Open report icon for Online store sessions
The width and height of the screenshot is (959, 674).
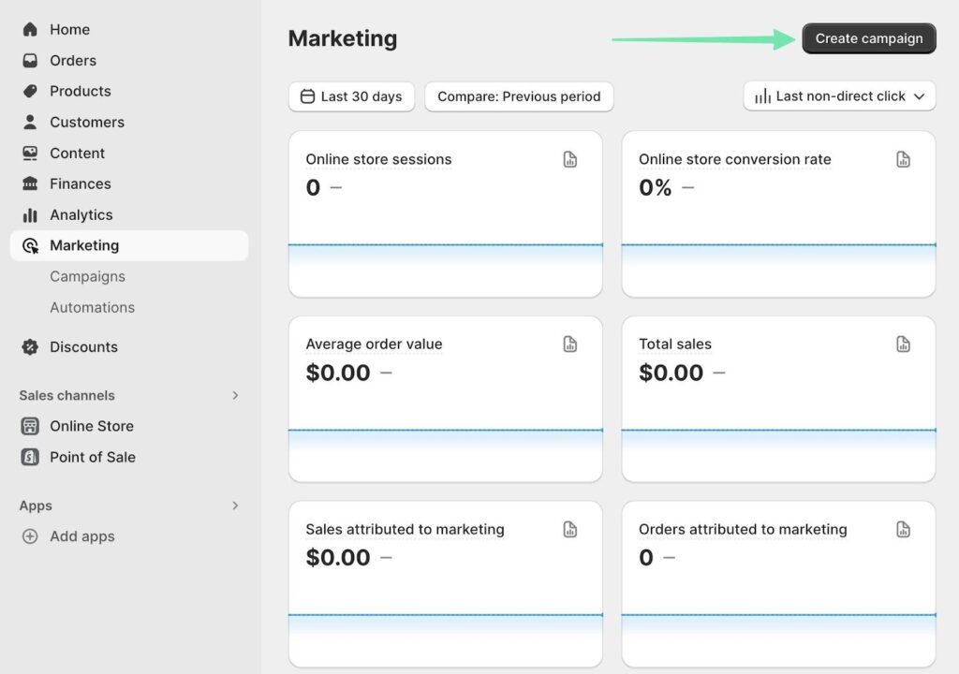(x=570, y=160)
